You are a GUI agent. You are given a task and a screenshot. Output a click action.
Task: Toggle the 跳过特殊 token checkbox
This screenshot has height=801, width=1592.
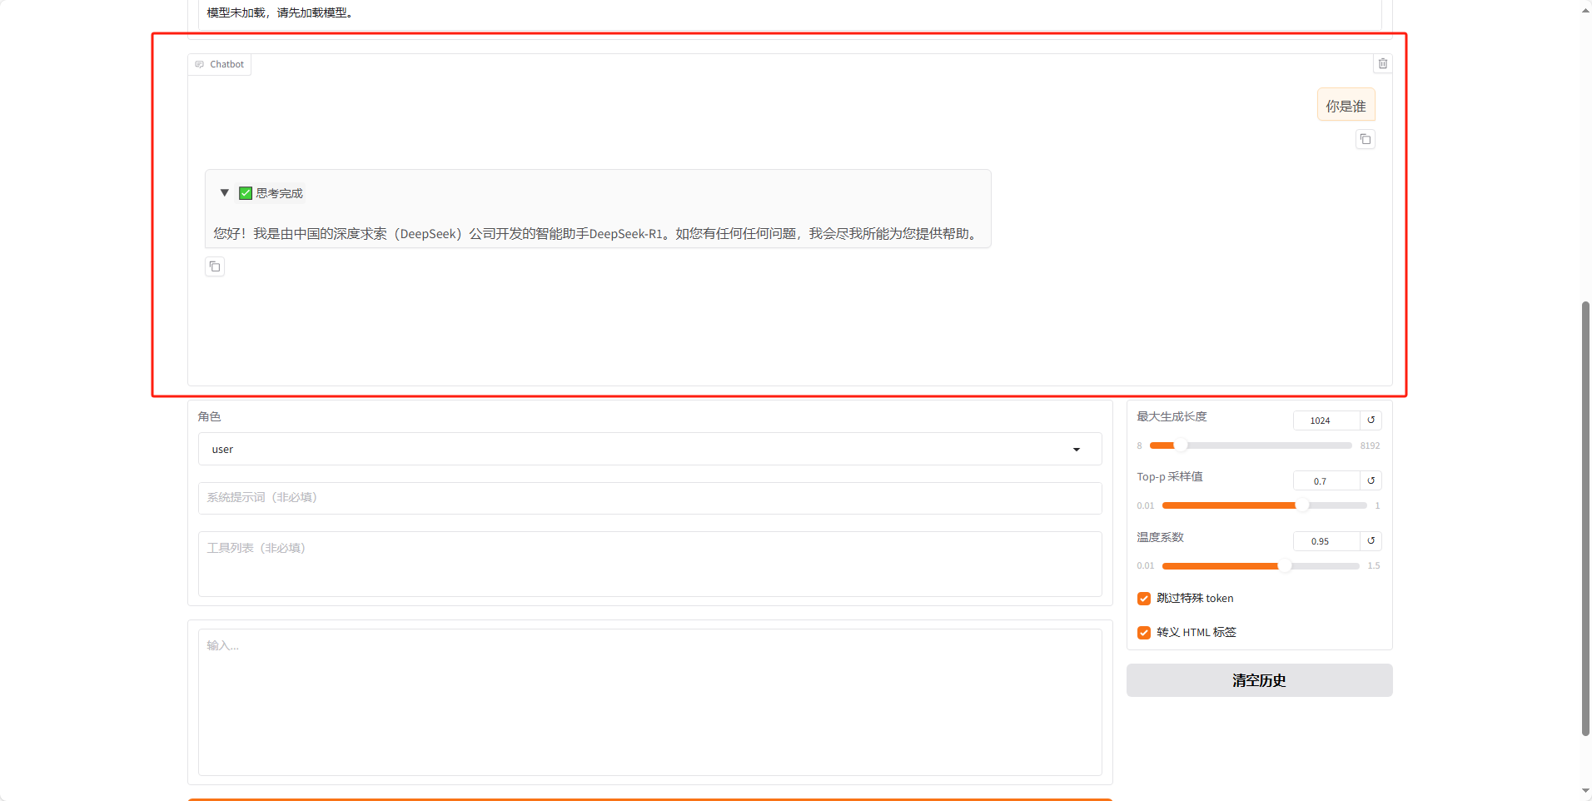1144,599
